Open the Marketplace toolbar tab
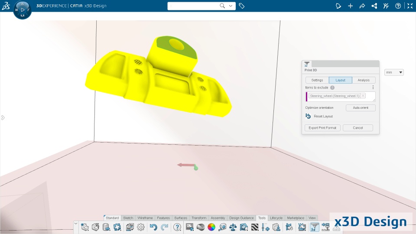The height and width of the screenshot is (234, 416). click(x=296, y=218)
